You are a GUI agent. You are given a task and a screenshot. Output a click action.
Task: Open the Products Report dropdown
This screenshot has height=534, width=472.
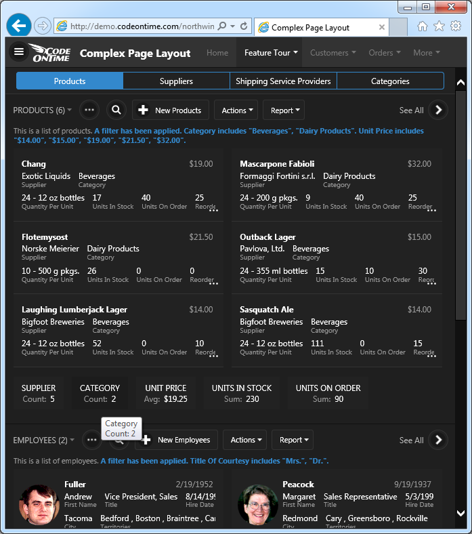[x=284, y=110]
